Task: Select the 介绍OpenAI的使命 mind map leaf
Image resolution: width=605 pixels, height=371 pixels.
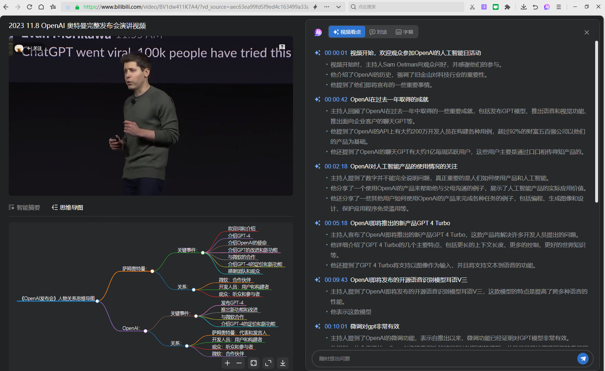Action: [247, 243]
